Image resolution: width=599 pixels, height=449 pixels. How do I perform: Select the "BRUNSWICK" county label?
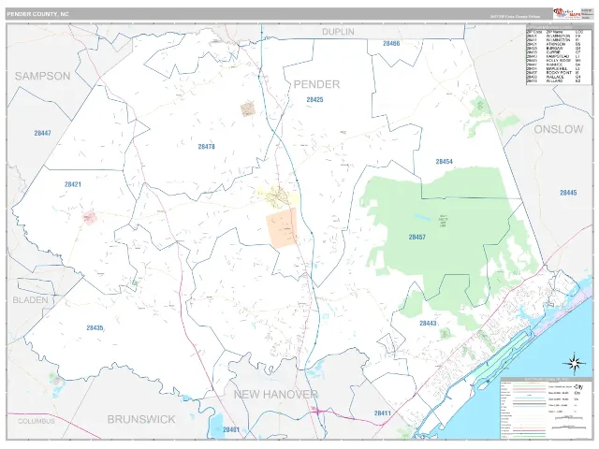(x=141, y=419)
